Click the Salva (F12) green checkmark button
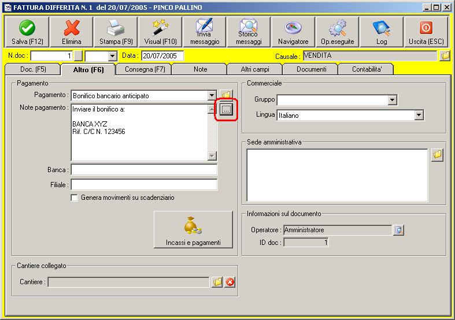This screenshot has height=320, width=455. [x=27, y=32]
